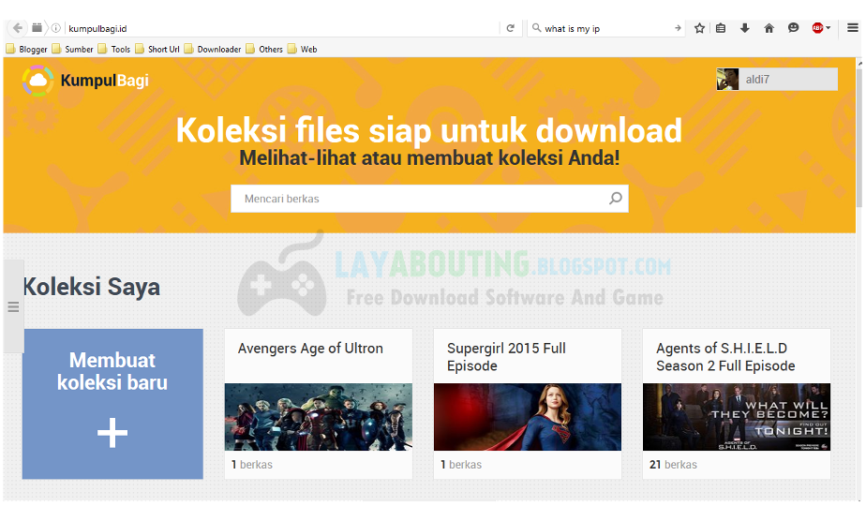Click '21 berkas' under Agents of S.H.I.E.L.D
Viewport: 866px width, 521px height.
click(673, 465)
